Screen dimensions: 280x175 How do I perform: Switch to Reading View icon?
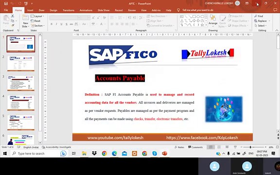click(x=227, y=147)
